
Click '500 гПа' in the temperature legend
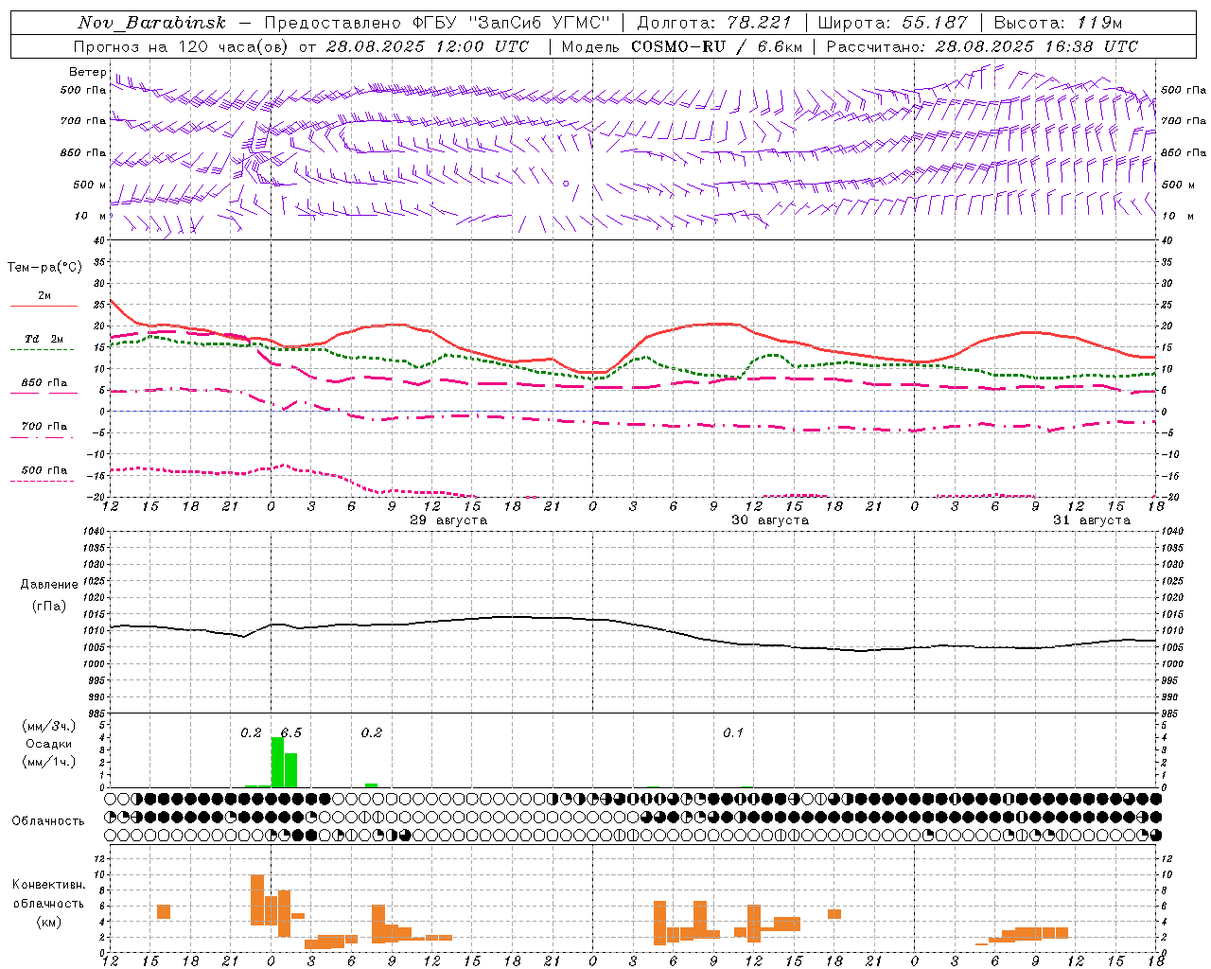pyautogui.click(x=44, y=470)
